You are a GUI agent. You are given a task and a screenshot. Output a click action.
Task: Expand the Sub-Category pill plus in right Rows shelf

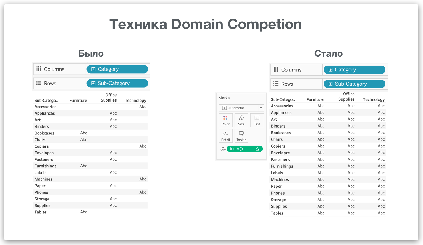point(330,84)
